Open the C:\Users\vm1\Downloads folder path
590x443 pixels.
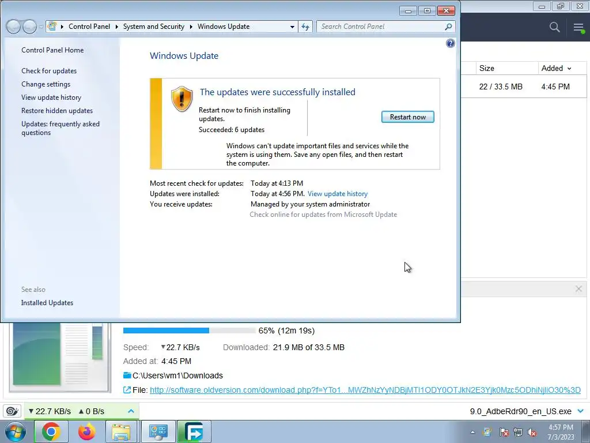tap(177, 376)
